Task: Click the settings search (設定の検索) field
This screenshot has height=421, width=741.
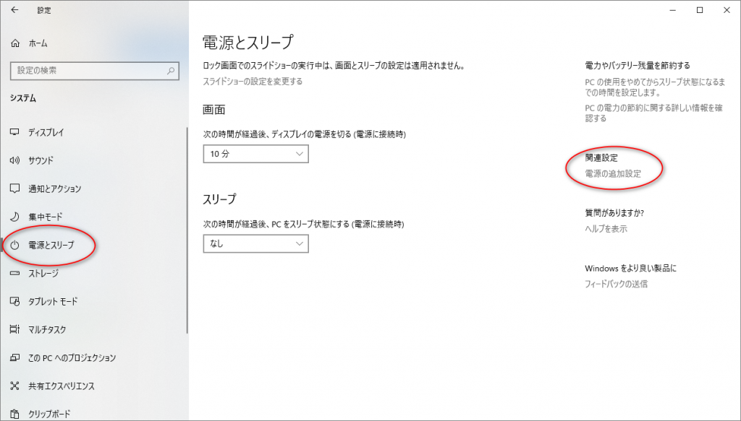Action: coord(87,71)
